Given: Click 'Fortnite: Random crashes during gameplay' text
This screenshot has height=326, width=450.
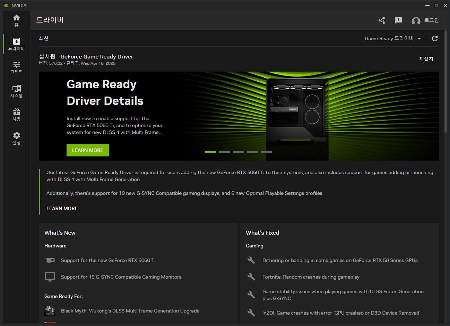Looking at the screenshot, I should (311, 277).
